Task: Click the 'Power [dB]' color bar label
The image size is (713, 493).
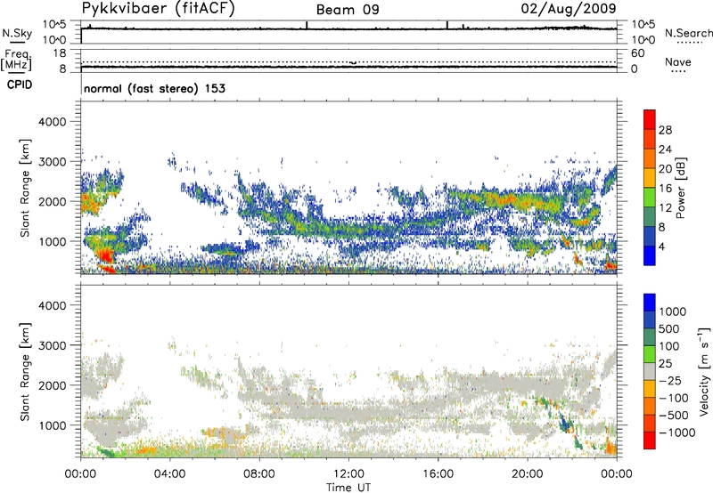Action: 680,188
